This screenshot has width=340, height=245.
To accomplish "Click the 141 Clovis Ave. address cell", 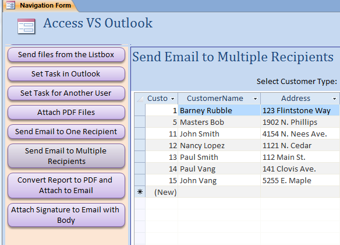I will pyautogui.click(x=300, y=169).
